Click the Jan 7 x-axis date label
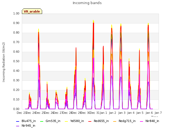The width and height of the screenshot is (175, 131). (158, 113)
